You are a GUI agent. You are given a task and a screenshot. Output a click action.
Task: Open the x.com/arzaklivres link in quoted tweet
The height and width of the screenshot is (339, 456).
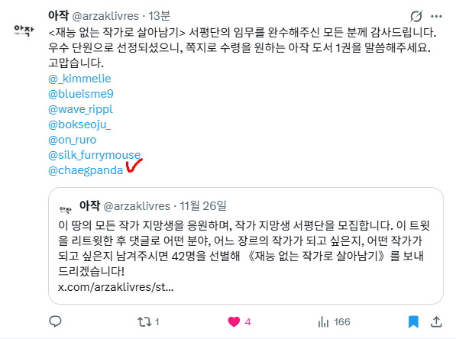(x=116, y=287)
